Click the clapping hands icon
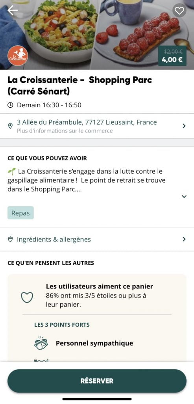The width and height of the screenshot is (194, 404). [x=41, y=343]
